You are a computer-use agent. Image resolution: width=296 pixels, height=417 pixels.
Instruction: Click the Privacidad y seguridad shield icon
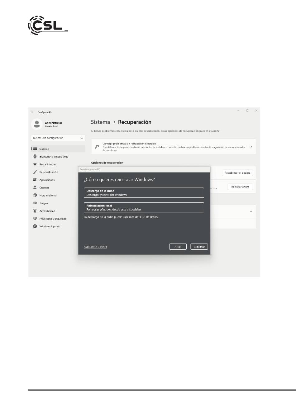35,219
